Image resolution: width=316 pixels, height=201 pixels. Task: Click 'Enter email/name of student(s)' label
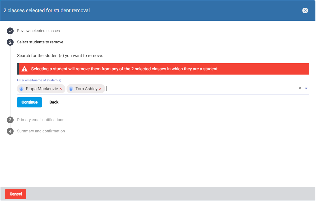coord(39,80)
